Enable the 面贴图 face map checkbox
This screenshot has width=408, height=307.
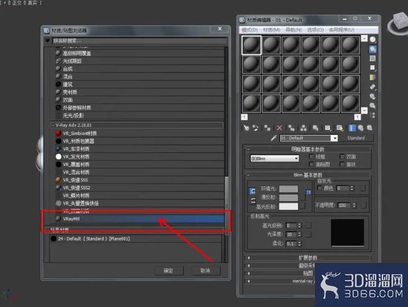(x=311, y=164)
